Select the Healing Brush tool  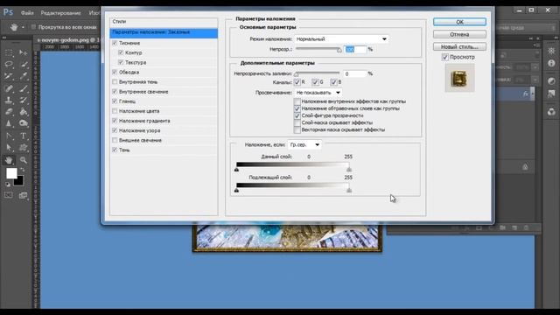click(x=9, y=88)
